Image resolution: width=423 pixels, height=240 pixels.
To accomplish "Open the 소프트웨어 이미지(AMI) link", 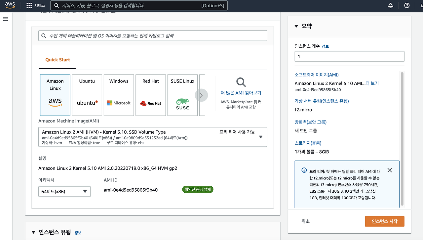I will (x=317, y=75).
